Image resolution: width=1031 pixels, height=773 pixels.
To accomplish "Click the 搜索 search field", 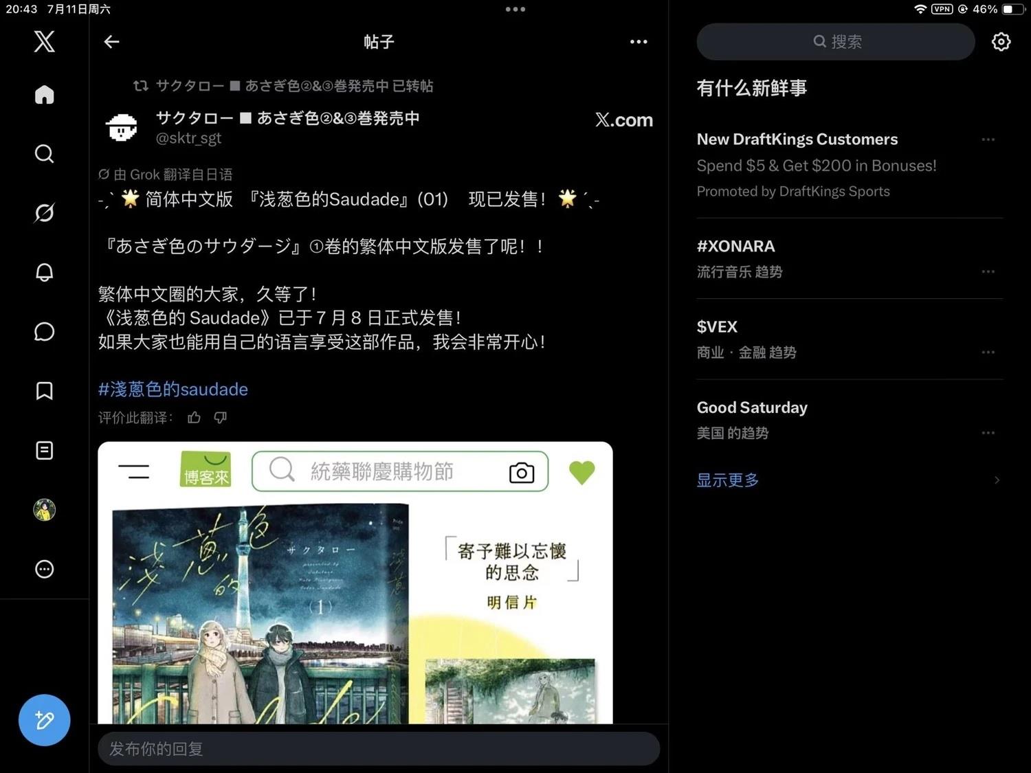I will pos(836,42).
